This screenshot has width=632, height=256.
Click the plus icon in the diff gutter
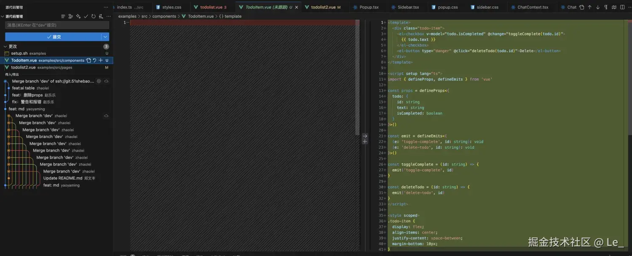pos(365,142)
